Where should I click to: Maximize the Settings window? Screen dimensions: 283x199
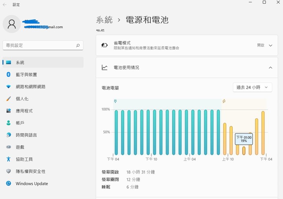point(264,2)
